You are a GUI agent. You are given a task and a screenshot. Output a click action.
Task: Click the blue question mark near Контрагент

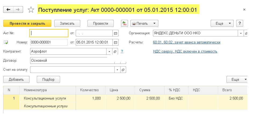click(122, 52)
